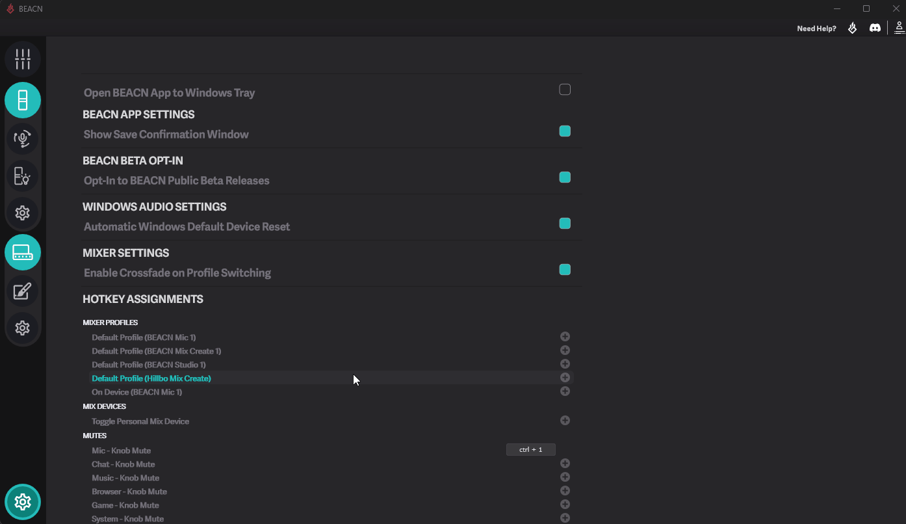Select Music - Knob Mute row
906x524 pixels.
[x=331, y=478]
